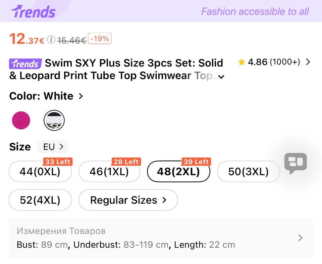Viewport: 322px width, 264px height.
Task: Pick size 52(4XL)
Action: coord(40,200)
